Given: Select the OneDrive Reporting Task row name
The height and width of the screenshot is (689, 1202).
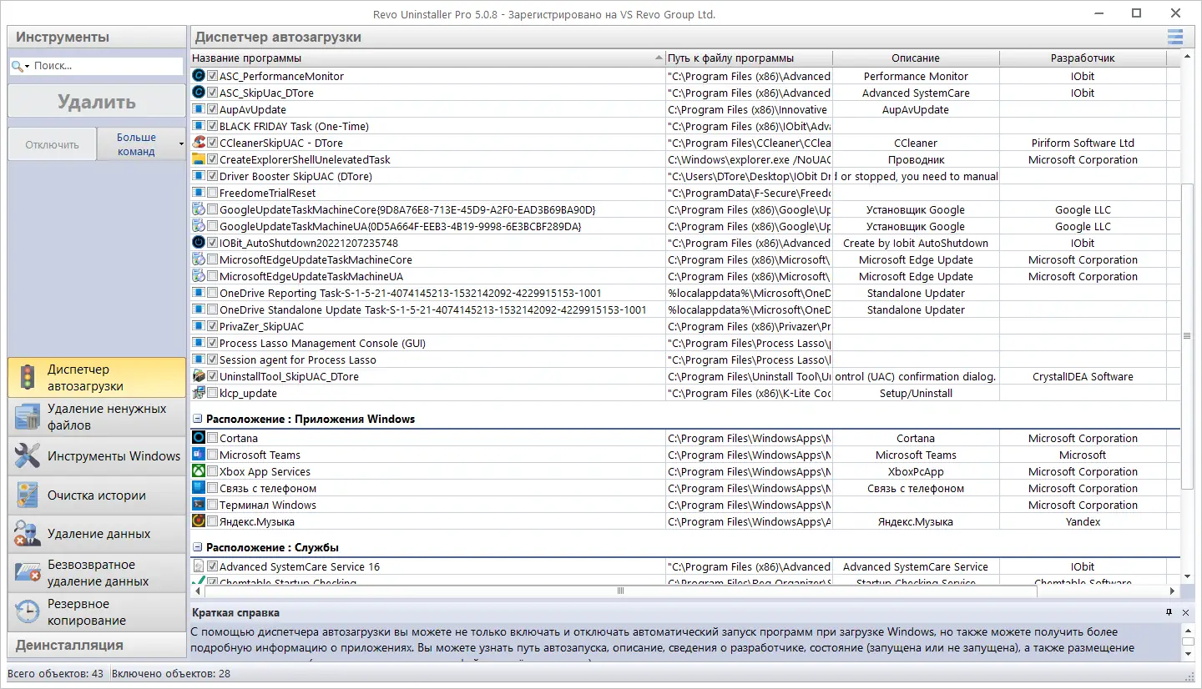Looking at the screenshot, I should (410, 293).
